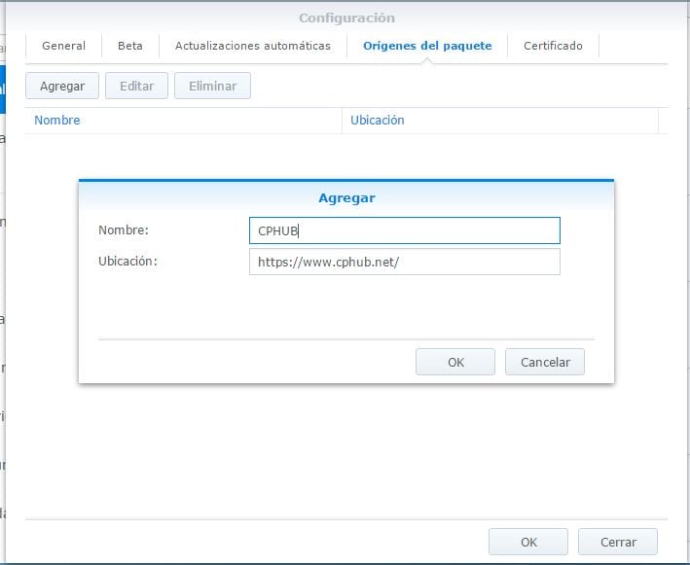Switch to the General tab
The height and width of the screenshot is (565, 690).
point(63,46)
